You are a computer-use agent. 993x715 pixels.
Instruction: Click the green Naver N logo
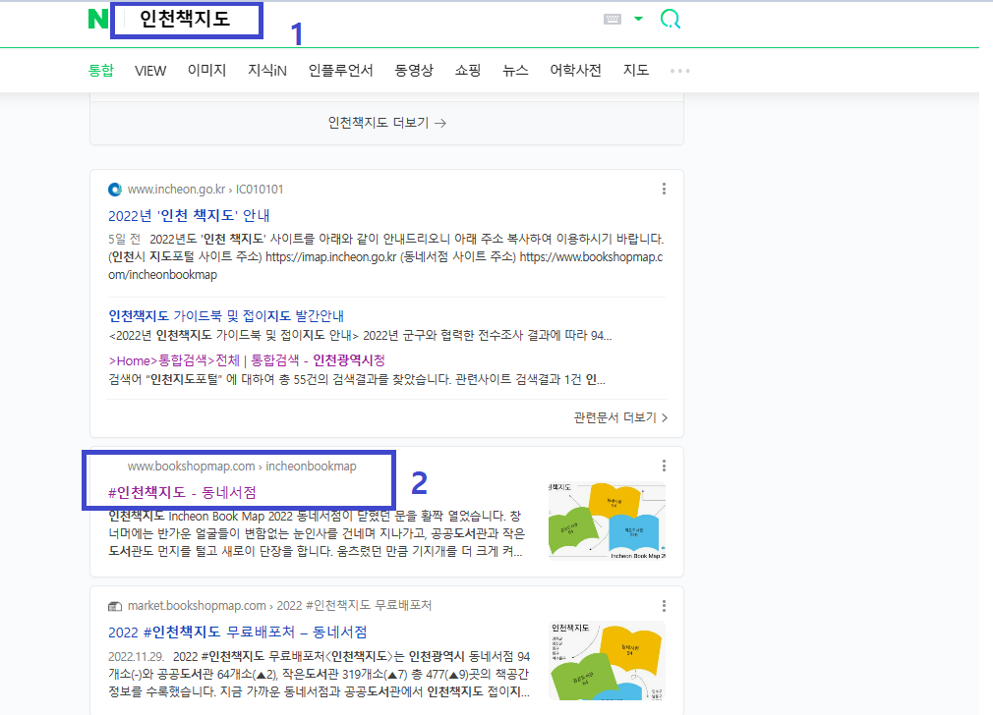click(97, 19)
